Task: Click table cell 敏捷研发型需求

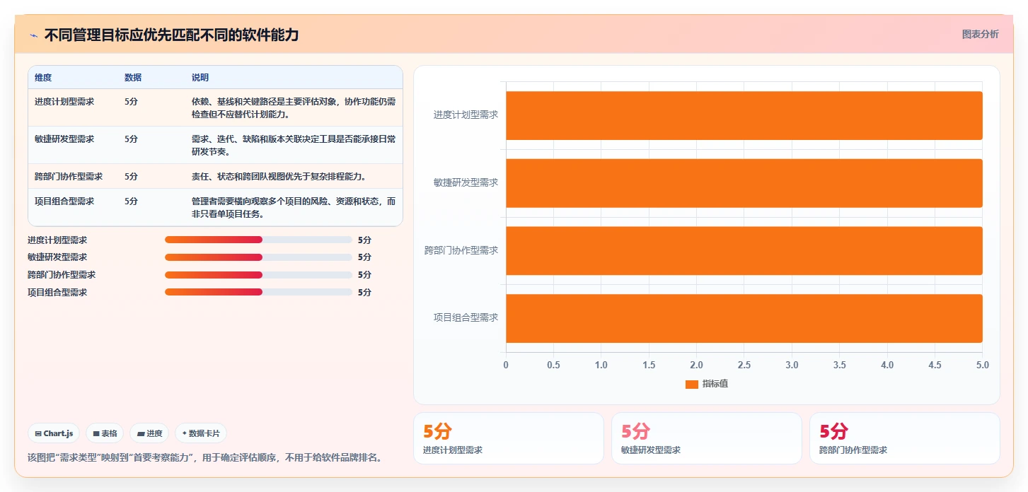Action: pyautogui.click(x=64, y=139)
